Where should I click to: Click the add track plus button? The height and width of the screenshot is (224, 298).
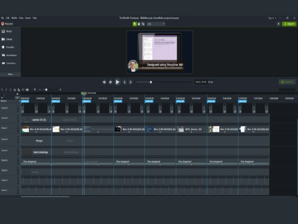[17, 94]
